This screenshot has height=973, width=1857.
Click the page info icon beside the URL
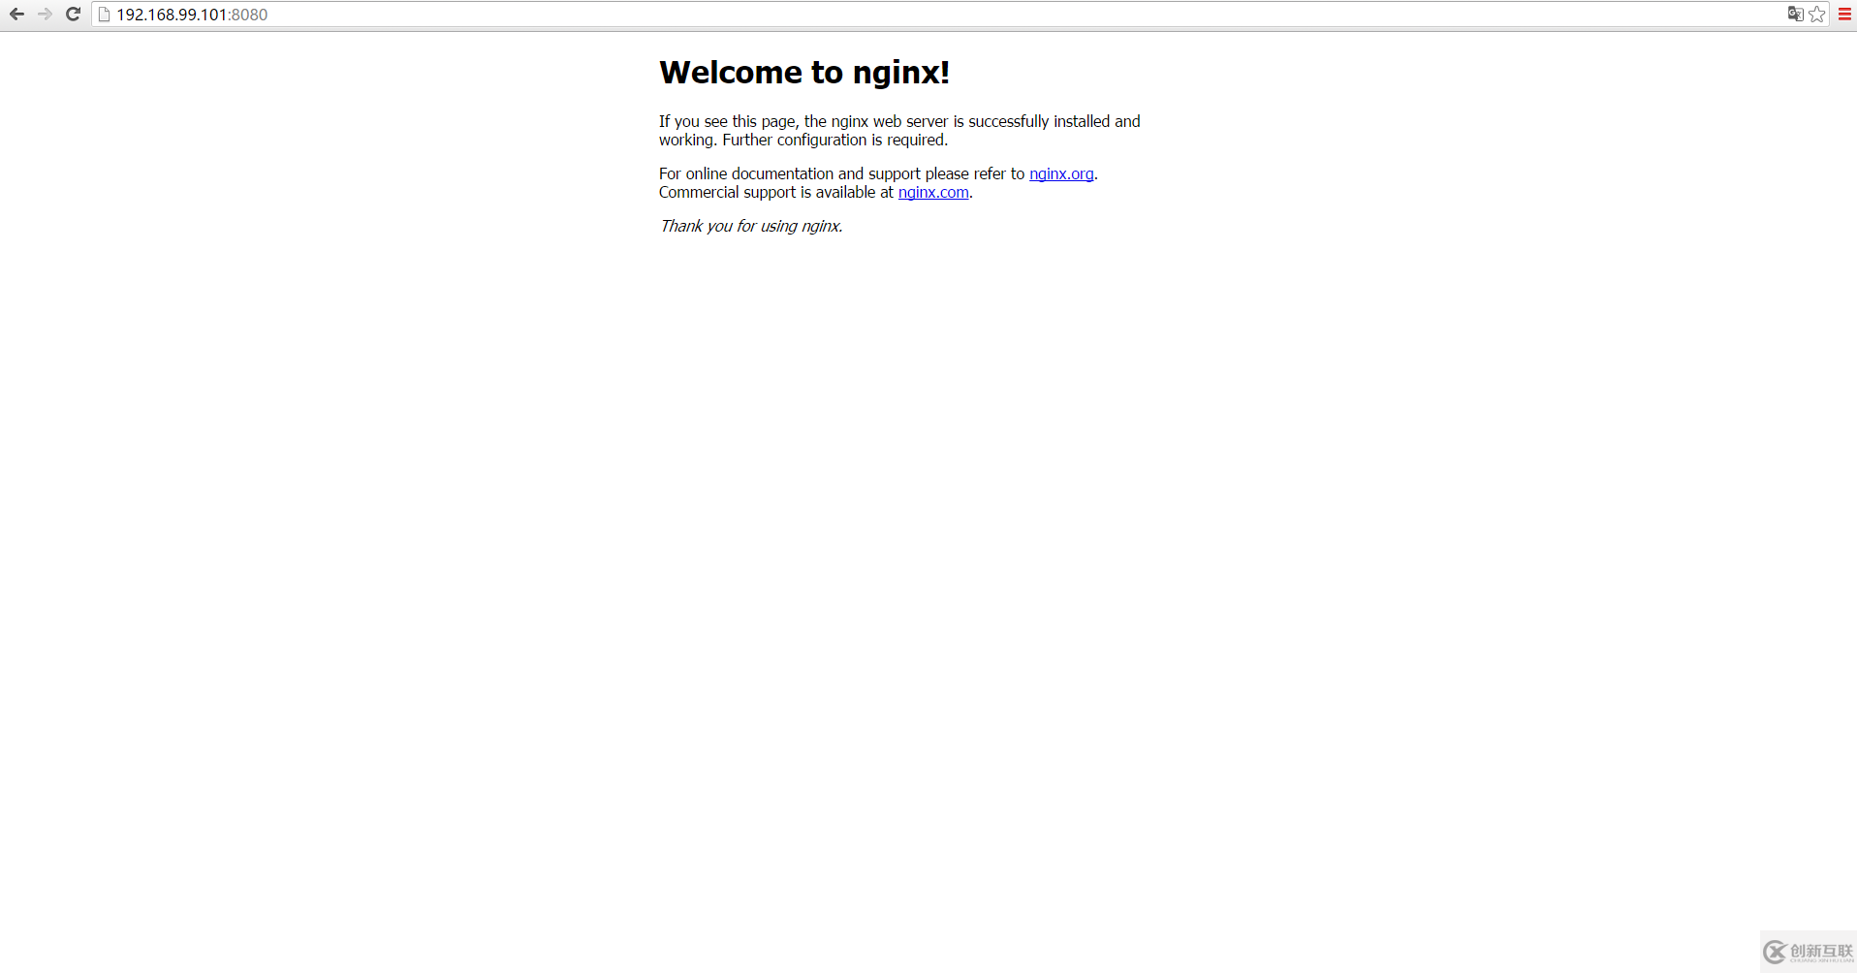click(105, 15)
